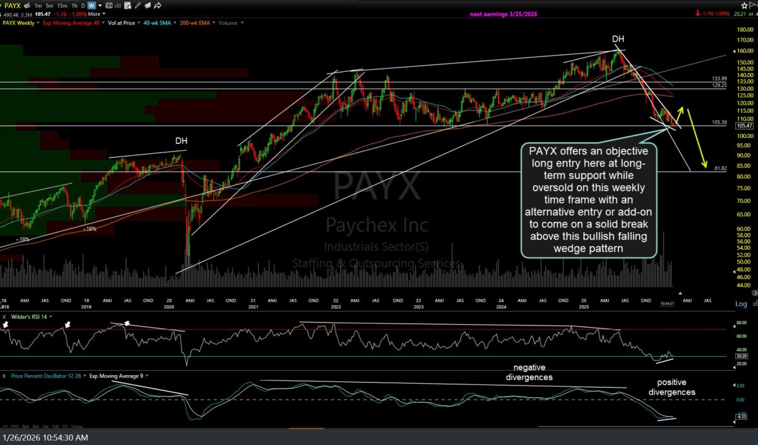This screenshot has height=445, width=758.
Task: Close the Price Percent Oscillator panel
Action: [x=4, y=376]
